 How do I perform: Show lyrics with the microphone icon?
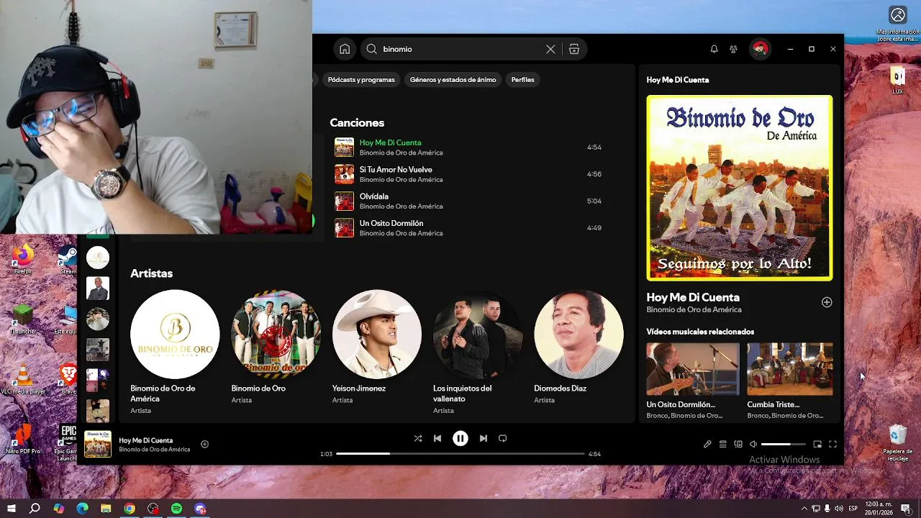(x=707, y=445)
